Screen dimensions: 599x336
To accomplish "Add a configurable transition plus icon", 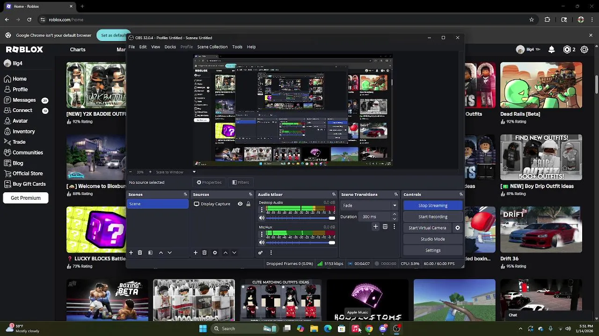I will coord(375,226).
